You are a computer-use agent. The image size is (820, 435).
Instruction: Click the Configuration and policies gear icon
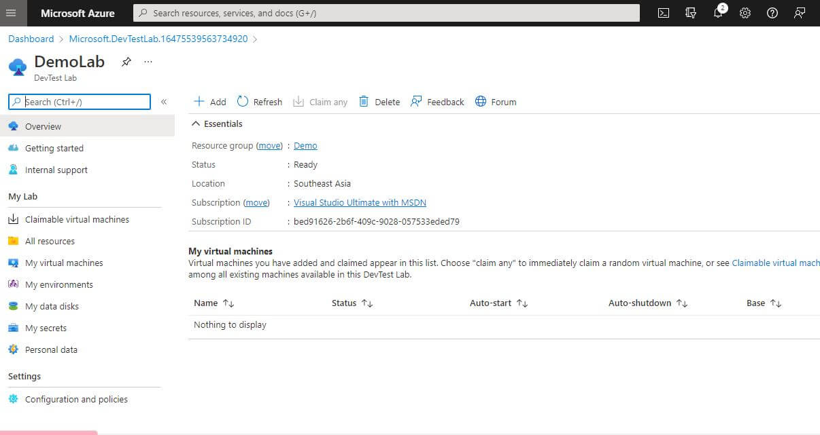13,399
